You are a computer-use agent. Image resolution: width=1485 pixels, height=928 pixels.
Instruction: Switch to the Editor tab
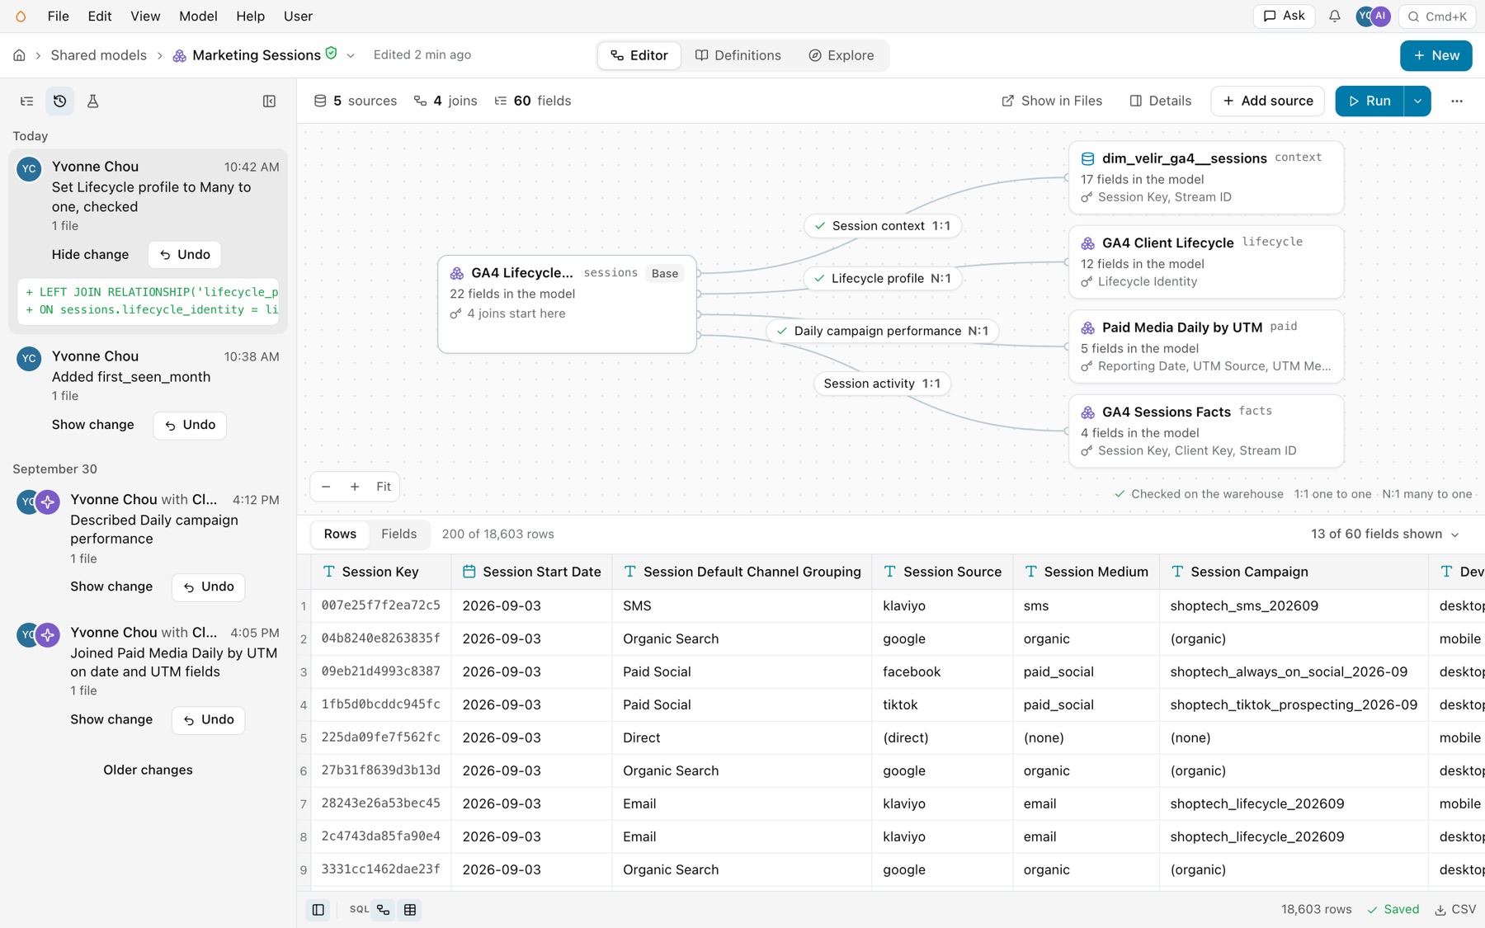coord(639,55)
